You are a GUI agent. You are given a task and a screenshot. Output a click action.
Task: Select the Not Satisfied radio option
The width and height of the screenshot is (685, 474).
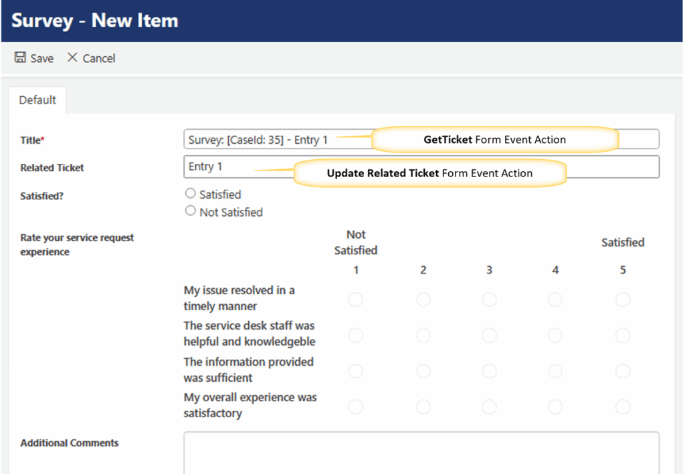point(191,211)
